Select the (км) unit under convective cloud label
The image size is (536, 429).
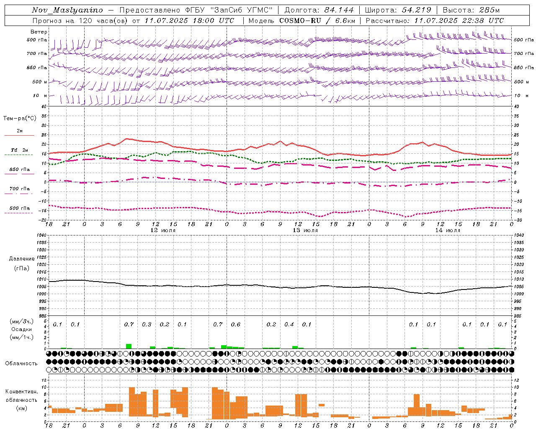pos(22,408)
